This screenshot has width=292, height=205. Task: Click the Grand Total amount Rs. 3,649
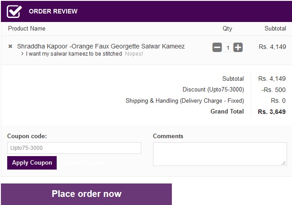click(x=272, y=112)
